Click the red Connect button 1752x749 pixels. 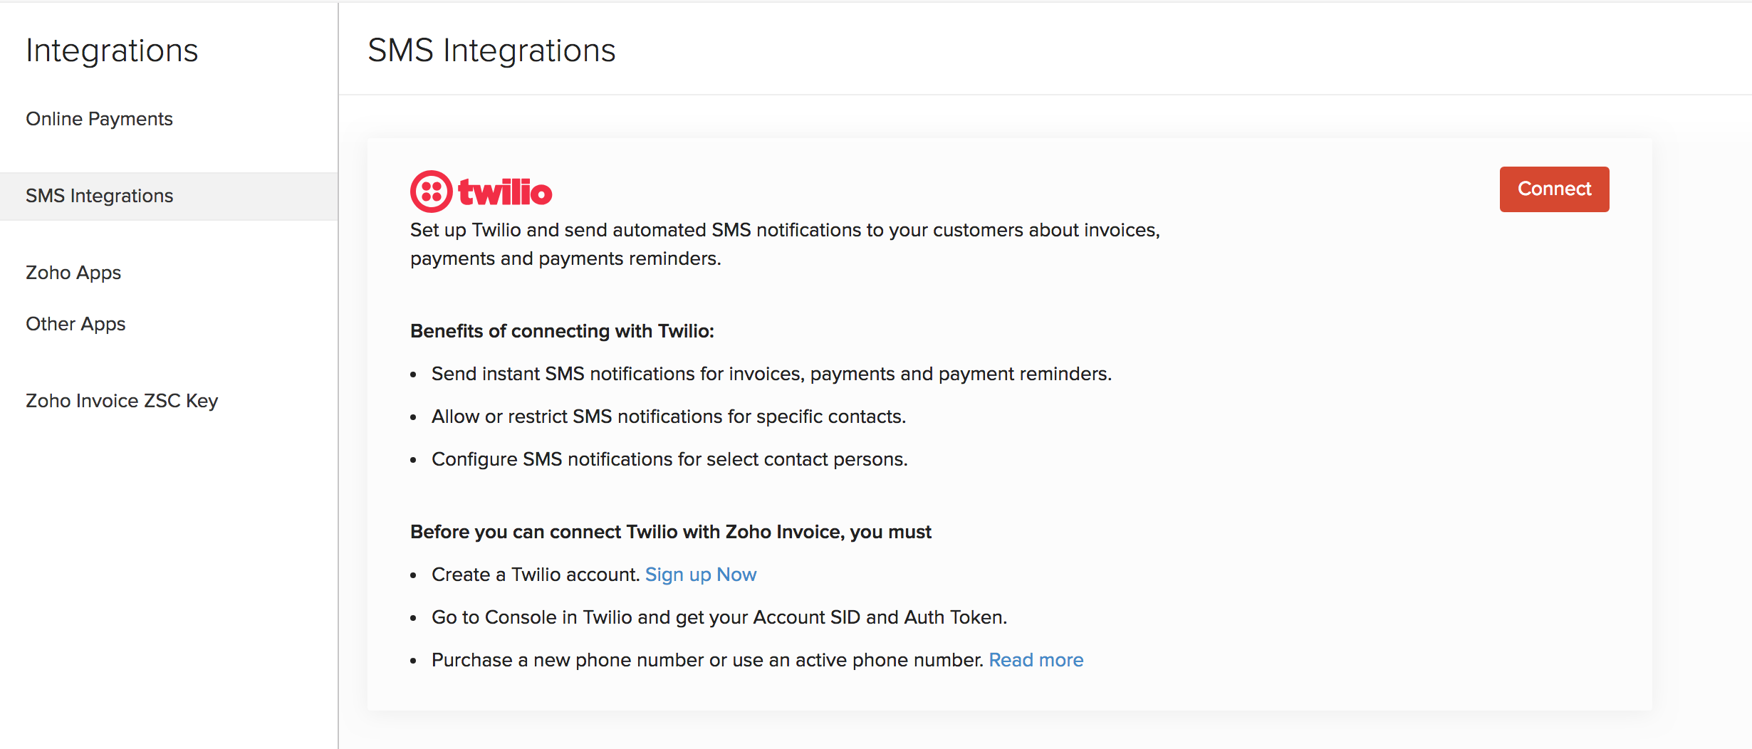(x=1553, y=189)
